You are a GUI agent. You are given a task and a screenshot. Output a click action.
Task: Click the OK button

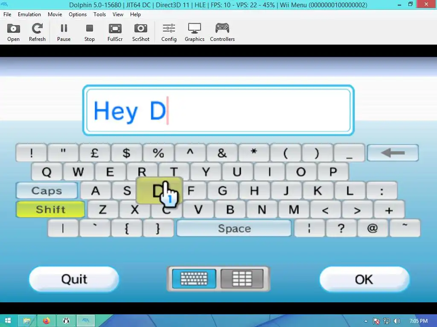click(x=364, y=279)
